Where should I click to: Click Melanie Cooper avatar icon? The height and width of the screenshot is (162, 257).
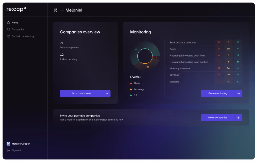click(x=9, y=144)
